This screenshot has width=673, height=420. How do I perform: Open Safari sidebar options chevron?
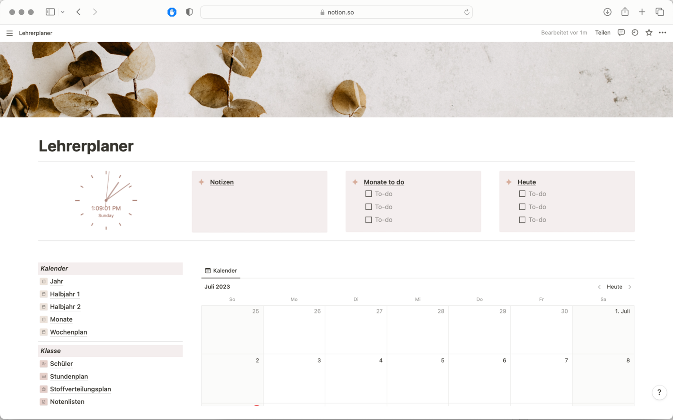tap(62, 12)
